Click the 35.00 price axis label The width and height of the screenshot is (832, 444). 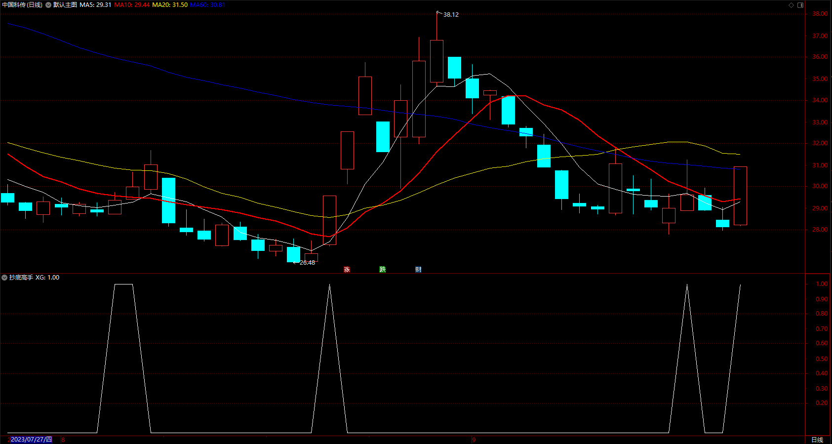tap(820, 79)
